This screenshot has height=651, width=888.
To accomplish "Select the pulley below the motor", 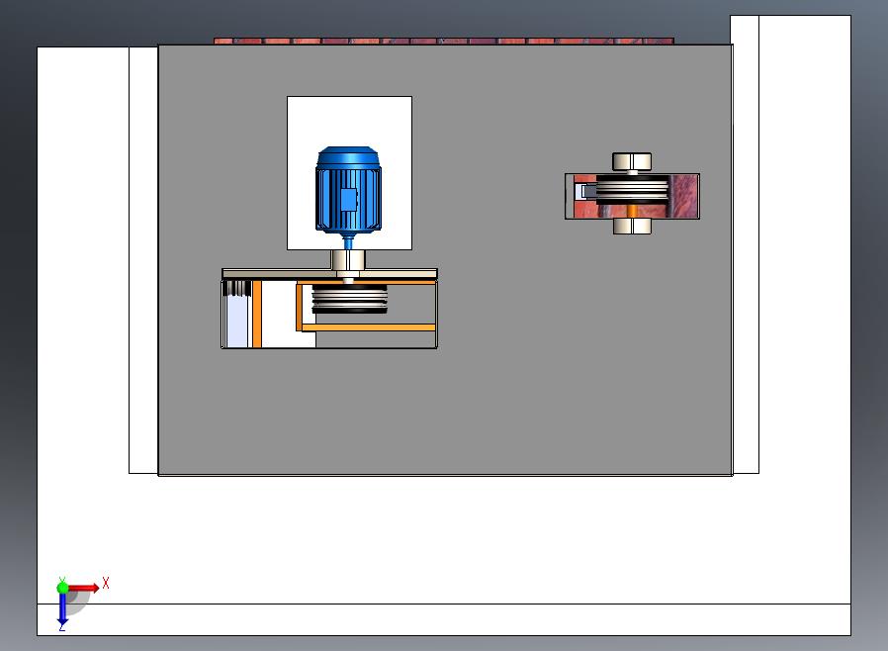I will pos(349,299).
